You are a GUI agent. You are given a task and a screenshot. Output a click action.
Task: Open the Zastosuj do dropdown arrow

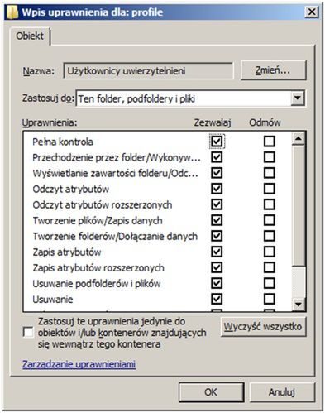(298, 98)
